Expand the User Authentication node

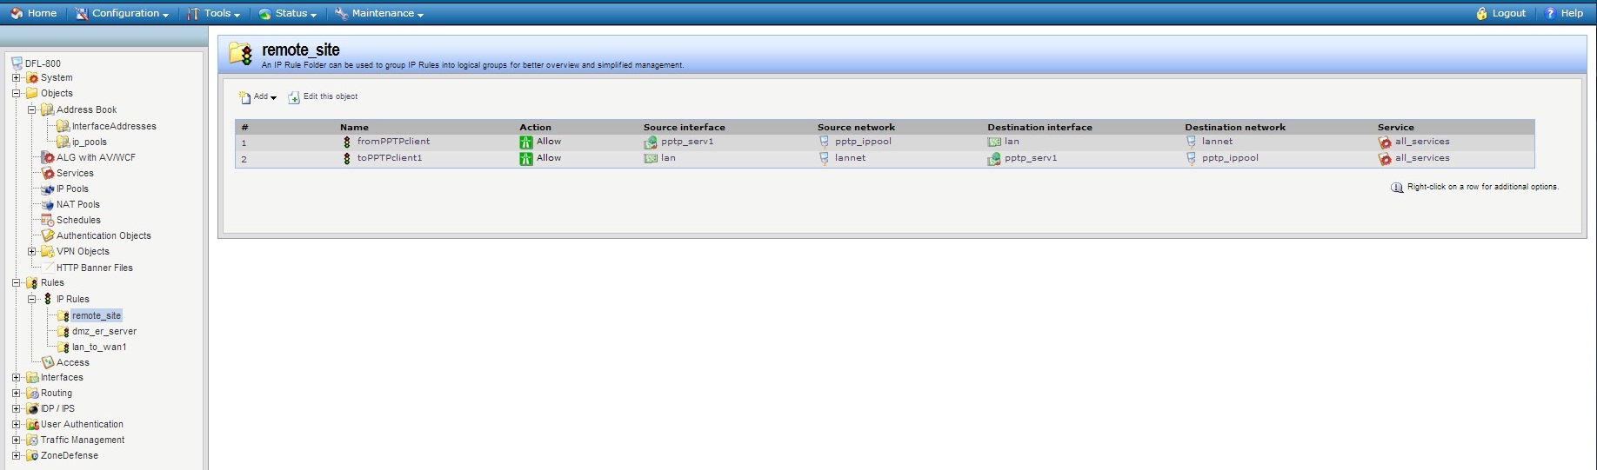coord(16,424)
